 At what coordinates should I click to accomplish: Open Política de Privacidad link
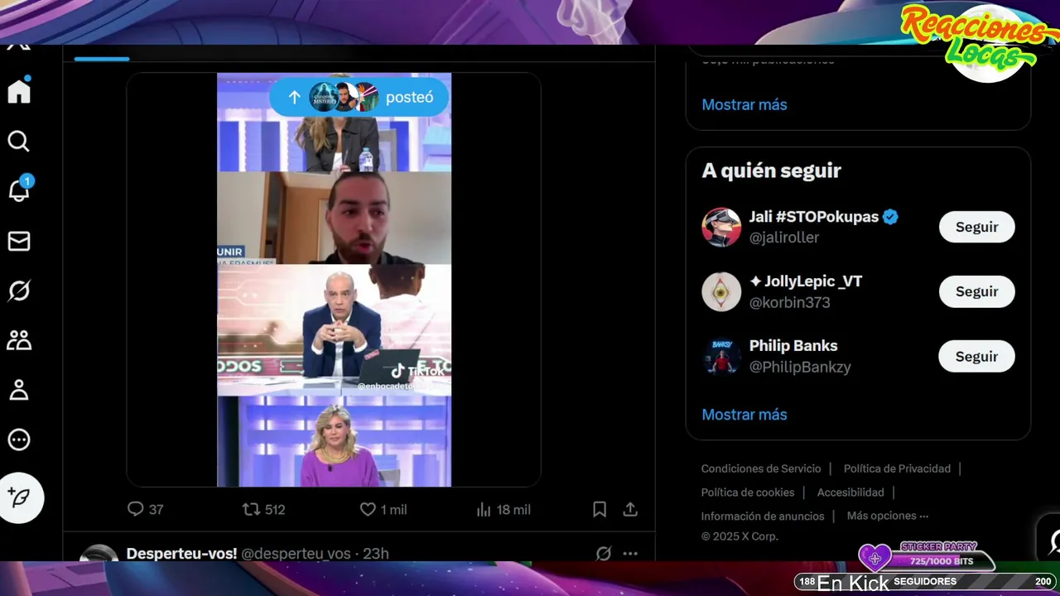(x=897, y=469)
